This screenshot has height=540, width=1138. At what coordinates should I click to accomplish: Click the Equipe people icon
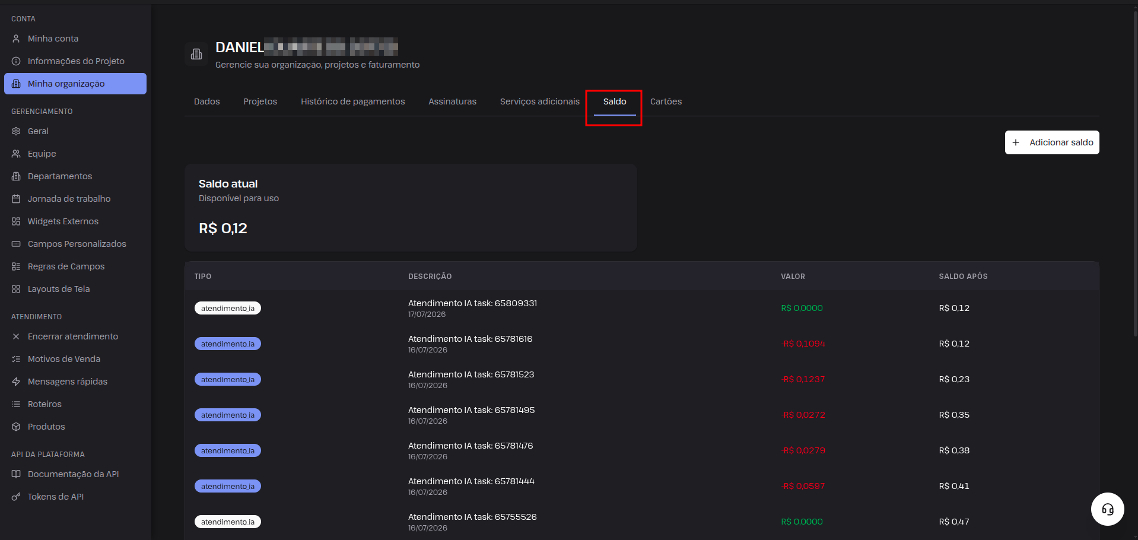coord(16,154)
